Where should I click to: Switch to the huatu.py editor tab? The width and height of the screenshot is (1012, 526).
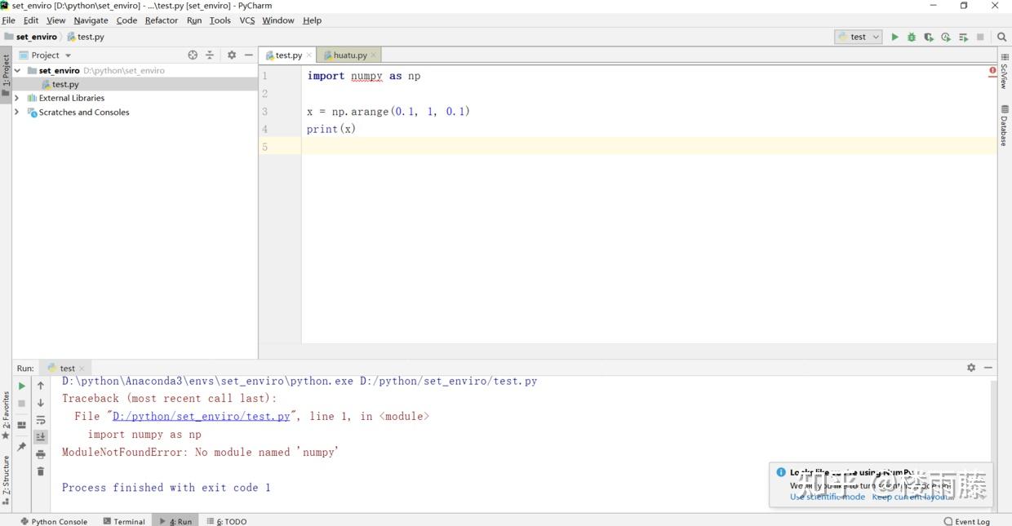pyautogui.click(x=349, y=55)
